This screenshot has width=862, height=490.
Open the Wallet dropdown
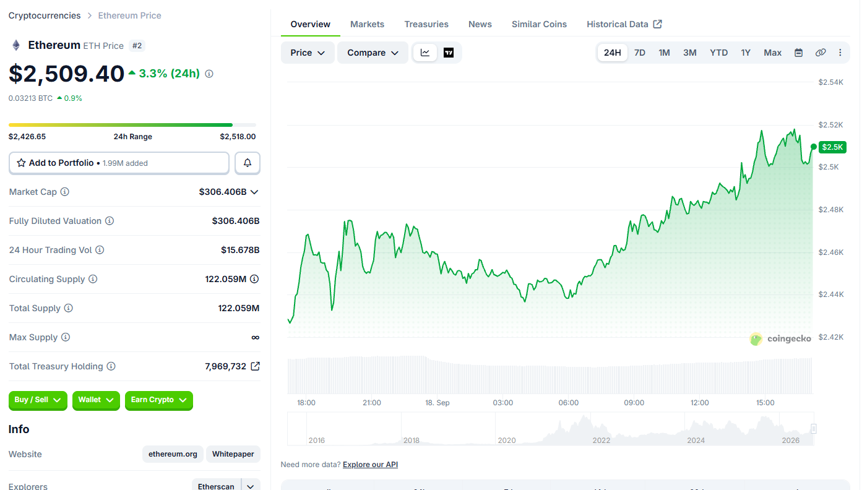point(96,400)
